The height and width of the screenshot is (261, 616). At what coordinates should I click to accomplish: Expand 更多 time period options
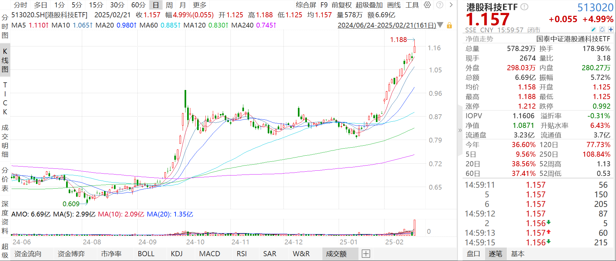pos(200,5)
